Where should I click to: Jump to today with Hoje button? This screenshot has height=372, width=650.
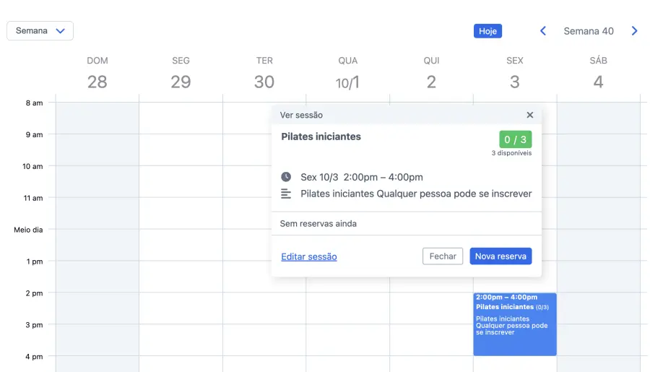pos(487,31)
